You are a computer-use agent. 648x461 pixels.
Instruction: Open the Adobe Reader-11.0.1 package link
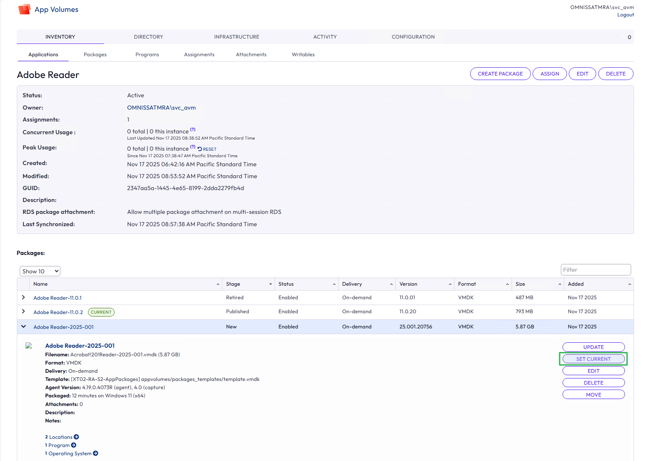pos(58,298)
